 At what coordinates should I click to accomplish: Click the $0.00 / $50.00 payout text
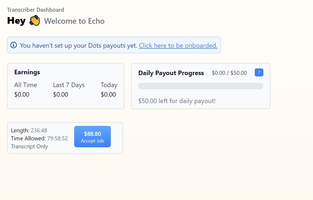(229, 73)
